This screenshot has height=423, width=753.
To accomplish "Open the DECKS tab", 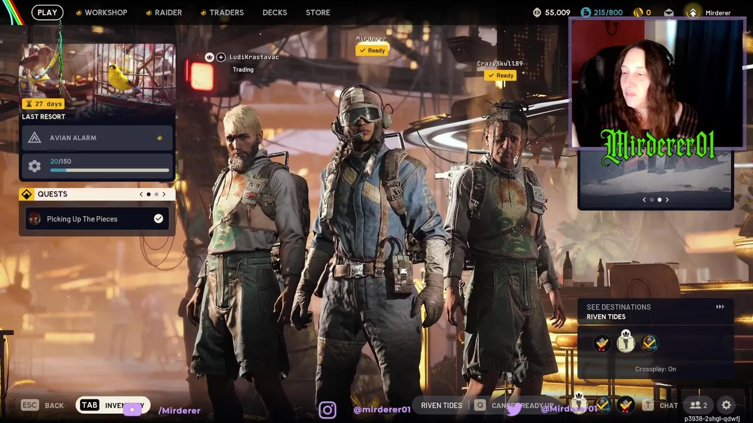I will tap(275, 12).
